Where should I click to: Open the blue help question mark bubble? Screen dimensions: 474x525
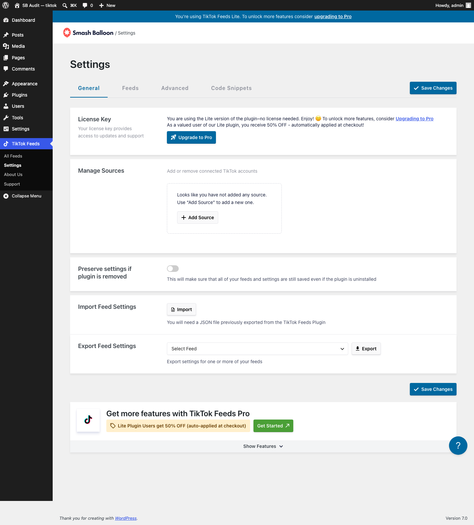pos(458,446)
